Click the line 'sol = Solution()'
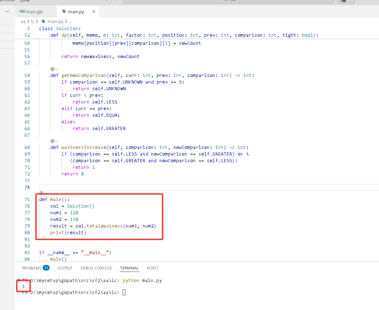The image size is (379, 310). pos(72,206)
